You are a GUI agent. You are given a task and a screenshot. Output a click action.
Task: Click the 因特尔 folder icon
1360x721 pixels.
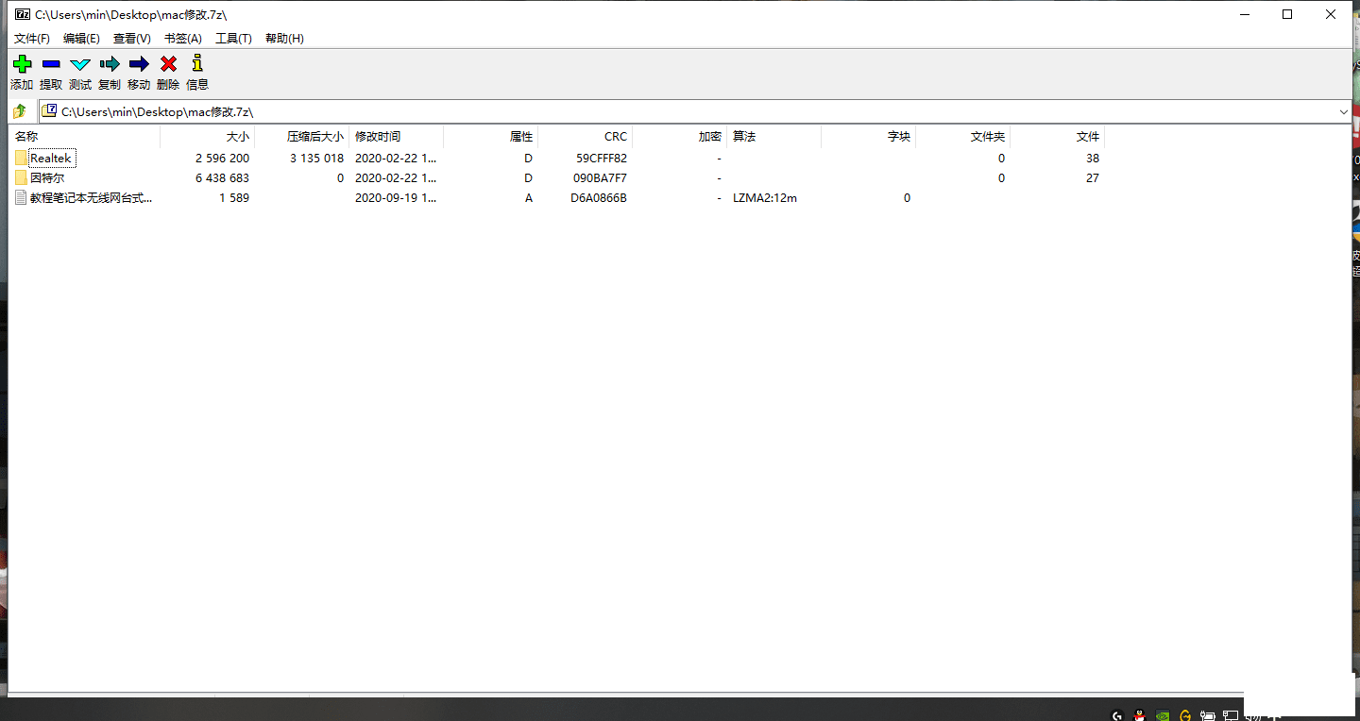pos(21,178)
